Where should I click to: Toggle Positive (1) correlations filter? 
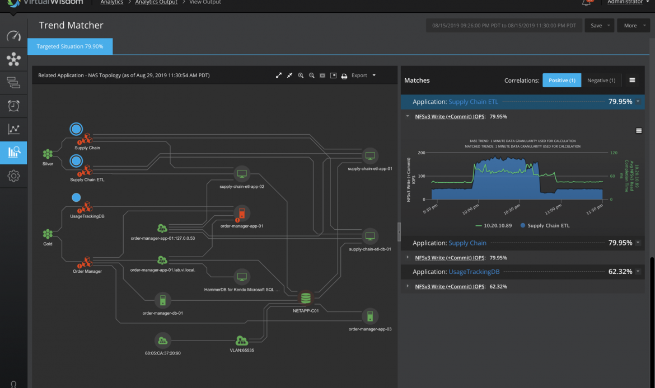pyautogui.click(x=562, y=81)
